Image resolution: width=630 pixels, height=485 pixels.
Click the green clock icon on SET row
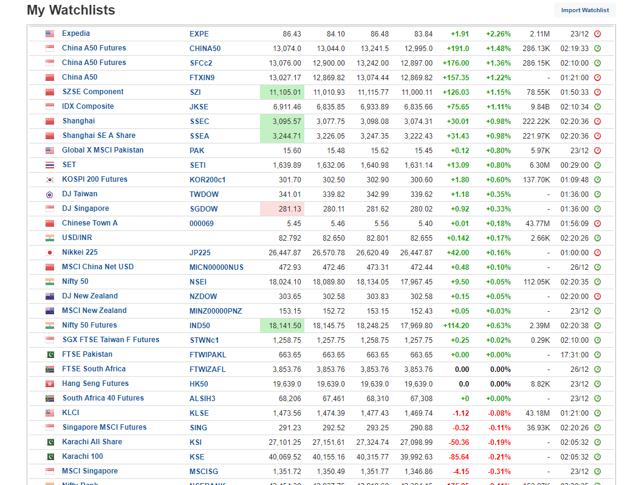click(597, 165)
